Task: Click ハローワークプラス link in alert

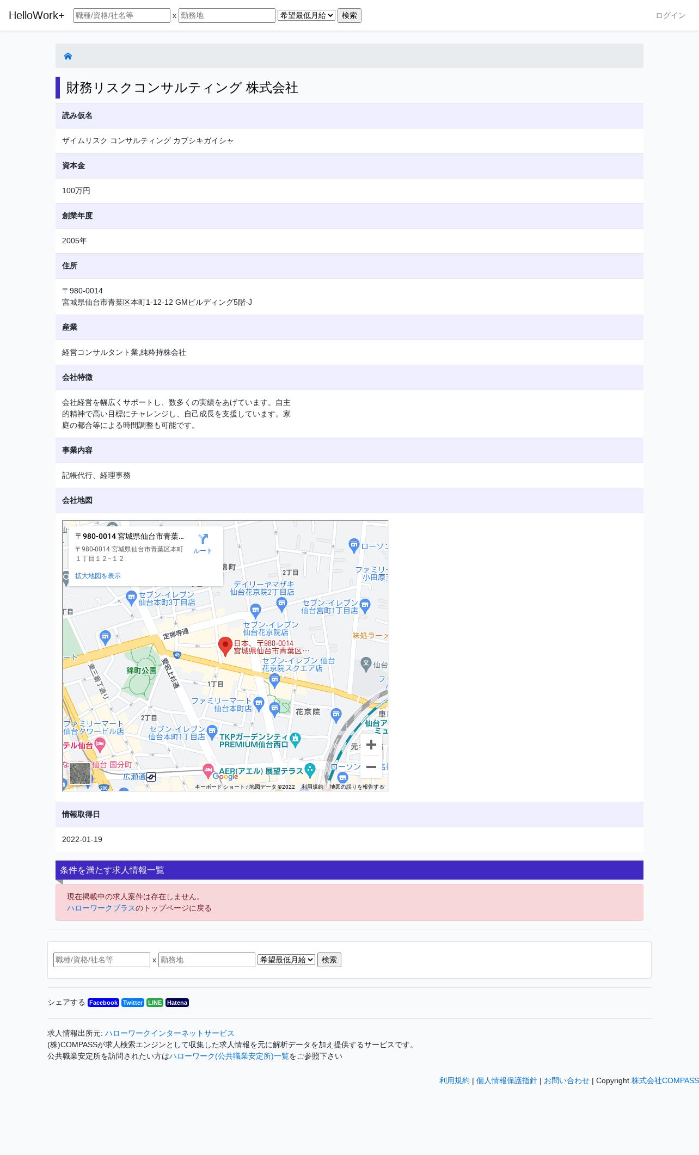Action: coord(101,908)
